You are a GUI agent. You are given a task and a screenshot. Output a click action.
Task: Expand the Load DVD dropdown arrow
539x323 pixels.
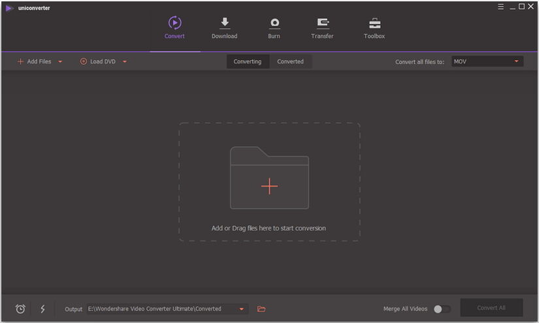tap(125, 62)
